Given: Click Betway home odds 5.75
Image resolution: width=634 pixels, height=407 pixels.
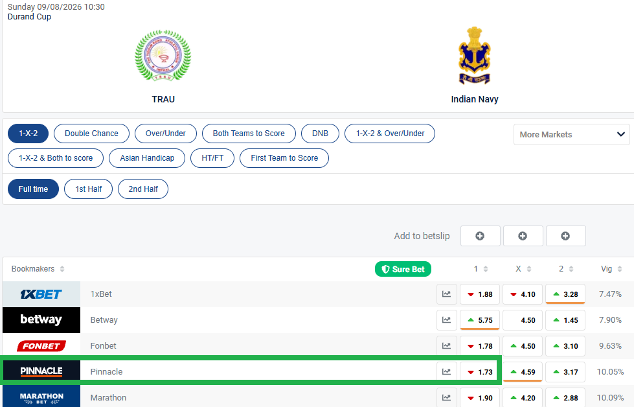Looking at the screenshot, I should click(480, 320).
